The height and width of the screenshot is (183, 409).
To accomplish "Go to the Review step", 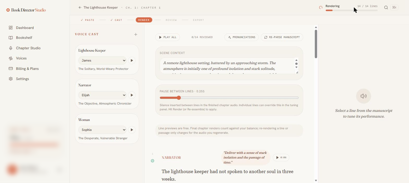I will coord(171,20).
